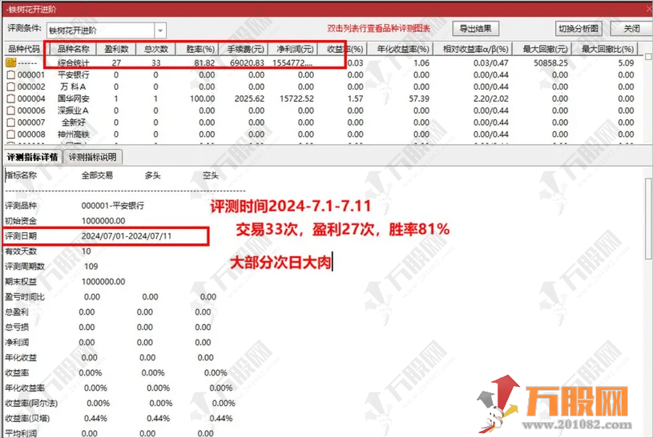This screenshot has width=653, height=438.
Task: Click the 综合统计 folder icon
Action: pyautogui.click(x=11, y=63)
